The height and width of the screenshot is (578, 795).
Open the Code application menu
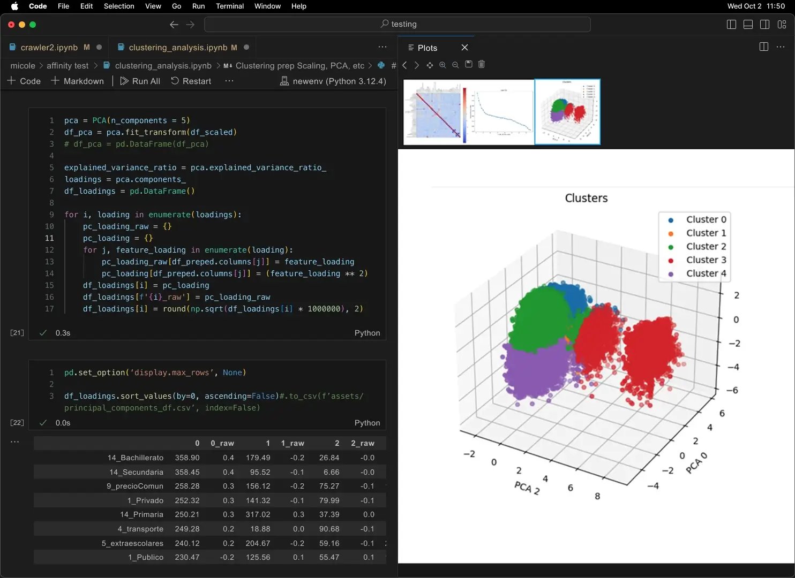click(x=37, y=6)
